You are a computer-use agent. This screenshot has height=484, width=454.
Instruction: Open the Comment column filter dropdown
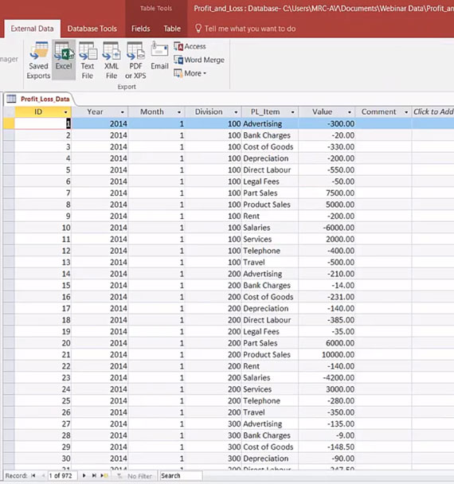click(x=406, y=112)
